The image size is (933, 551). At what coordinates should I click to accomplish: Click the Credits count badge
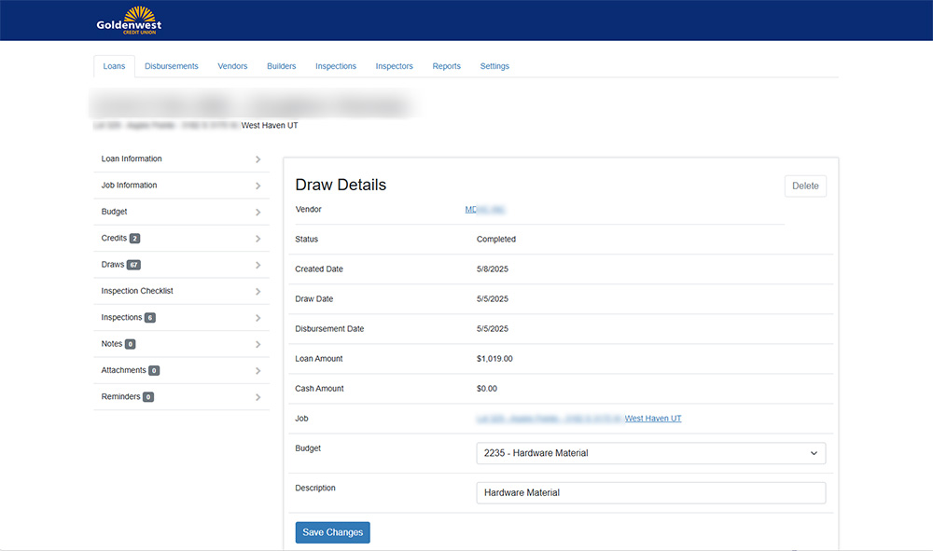coord(135,239)
